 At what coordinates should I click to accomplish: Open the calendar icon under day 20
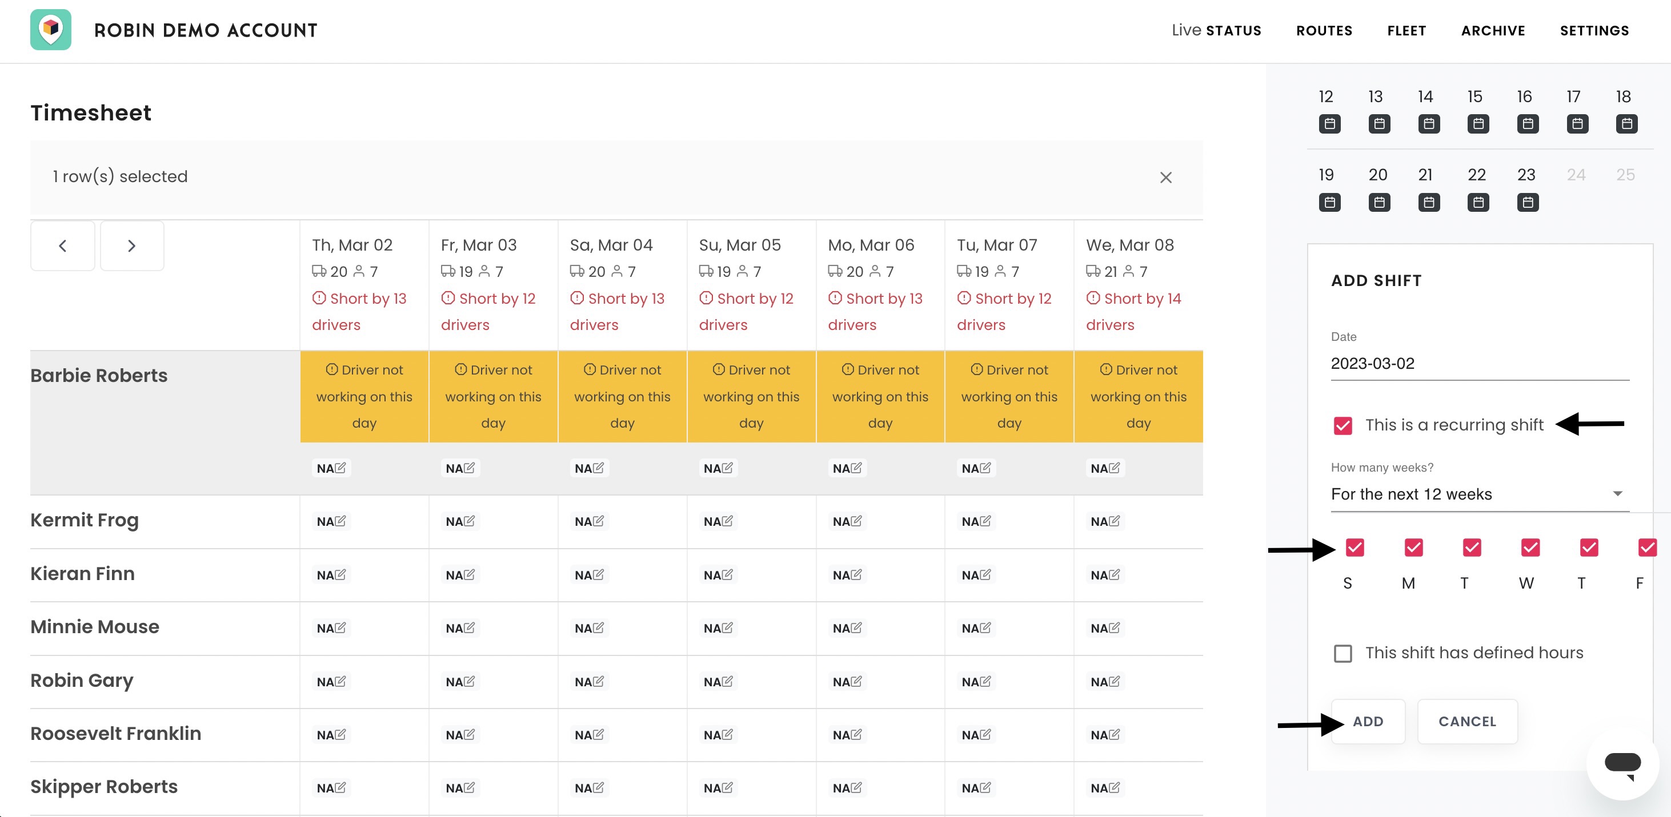1379,202
